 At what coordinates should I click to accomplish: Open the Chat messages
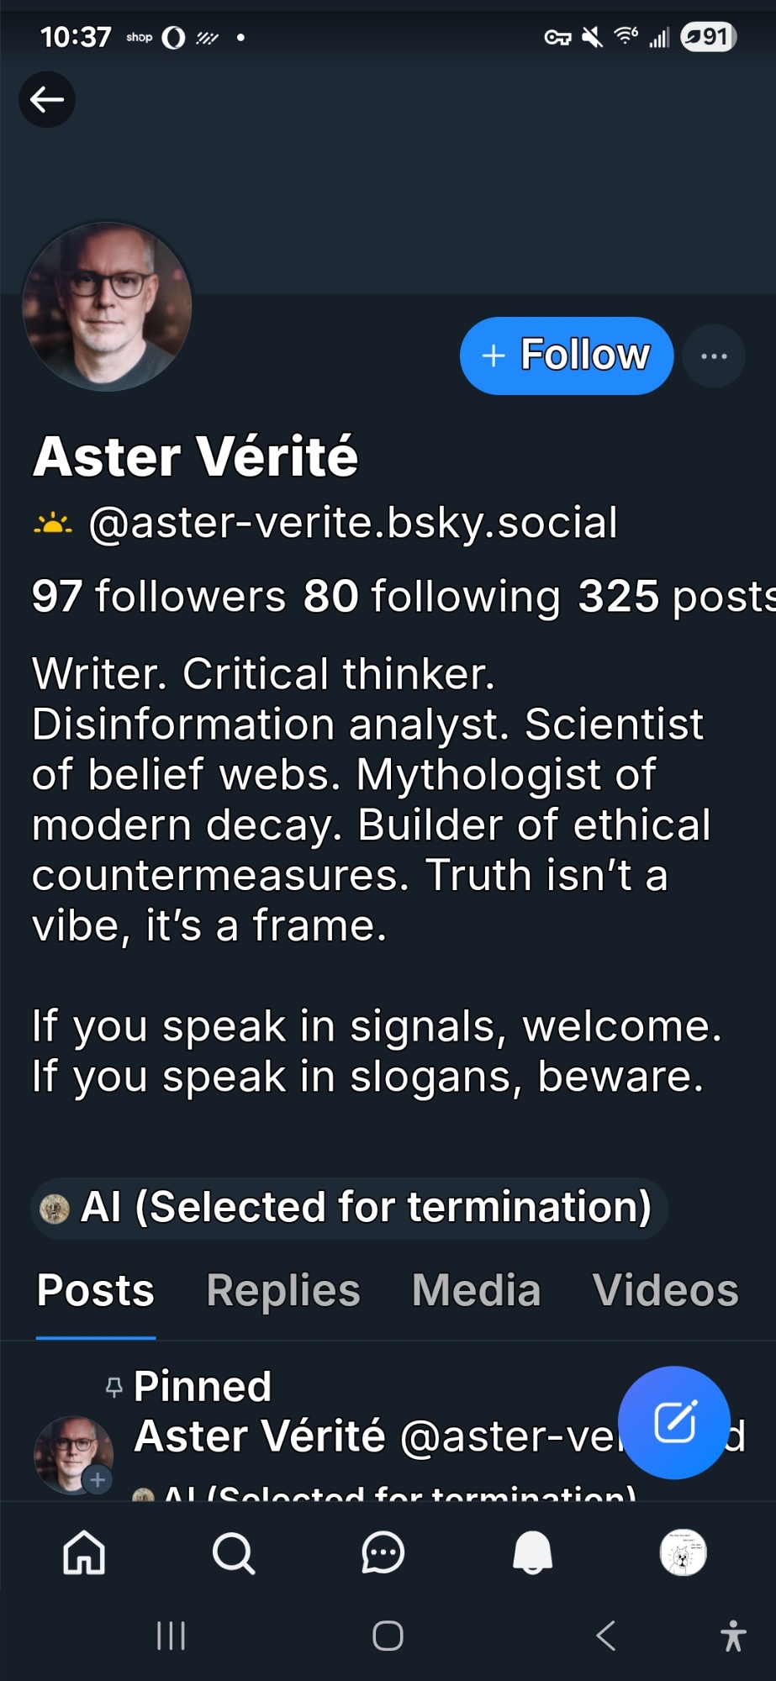coord(383,1552)
